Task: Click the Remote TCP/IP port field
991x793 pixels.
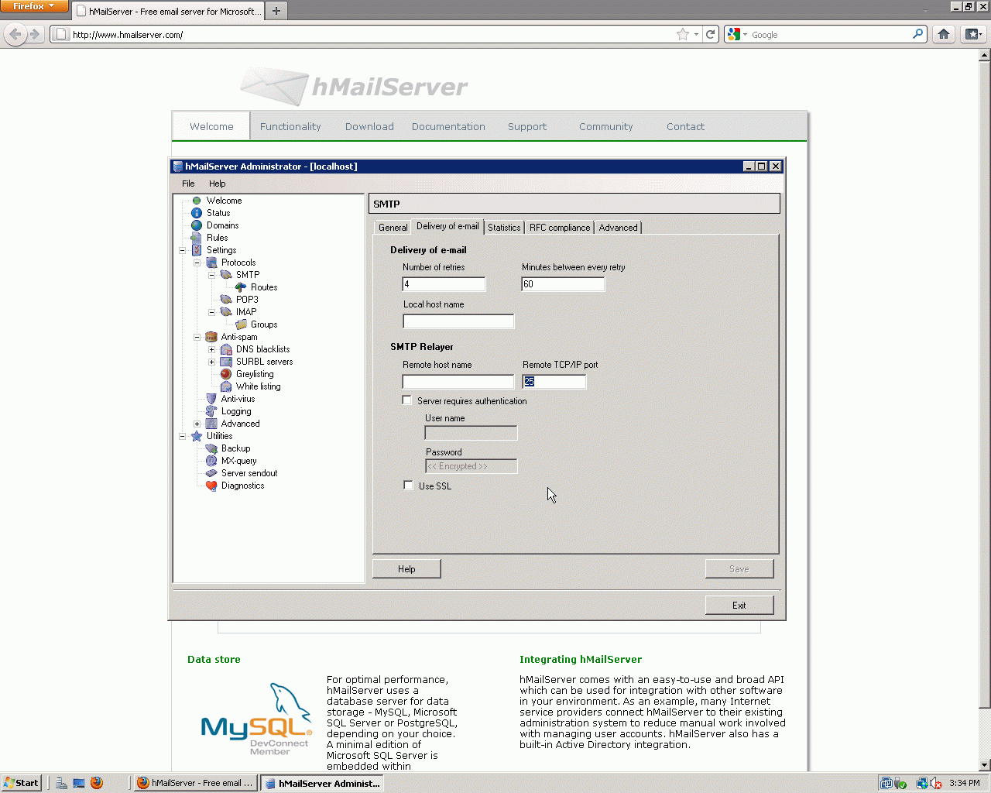Action: [554, 382]
